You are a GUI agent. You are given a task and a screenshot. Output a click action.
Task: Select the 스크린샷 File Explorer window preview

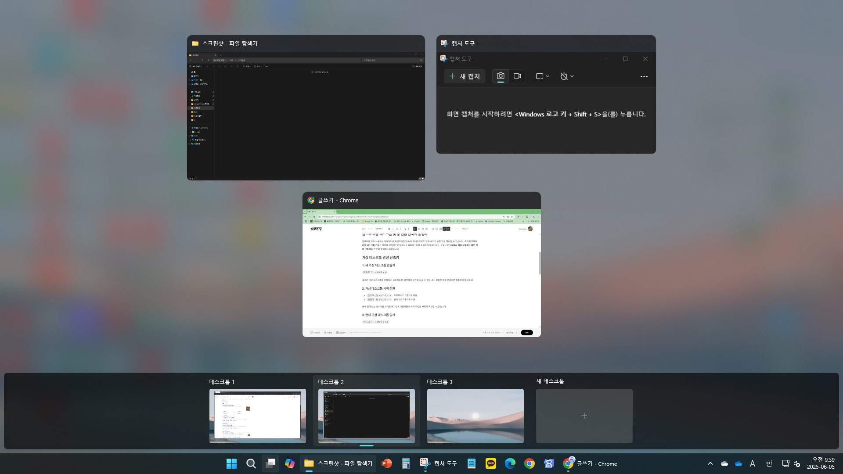[x=306, y=116]
